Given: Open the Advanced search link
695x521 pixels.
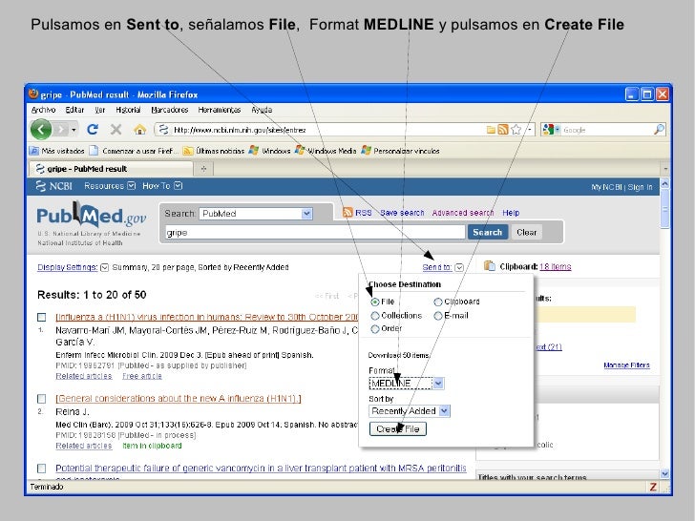Looking at the screenshot, I should click(463, 213).
